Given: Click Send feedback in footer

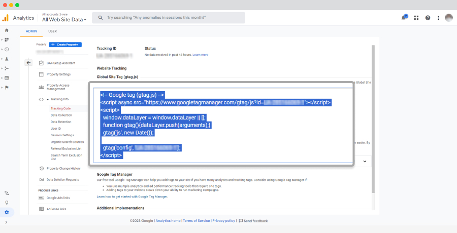Looking at the screenshot, I should pyautogui.click(x=253, y=221).
